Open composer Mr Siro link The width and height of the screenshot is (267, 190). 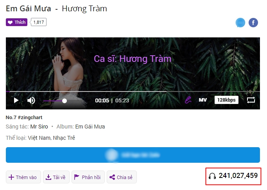tap(39, 127)
